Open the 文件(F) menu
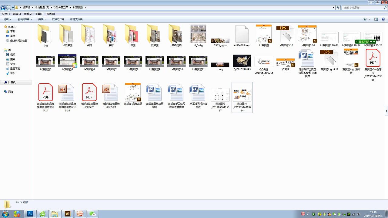 pyautogui.click(x=6, y=14)
